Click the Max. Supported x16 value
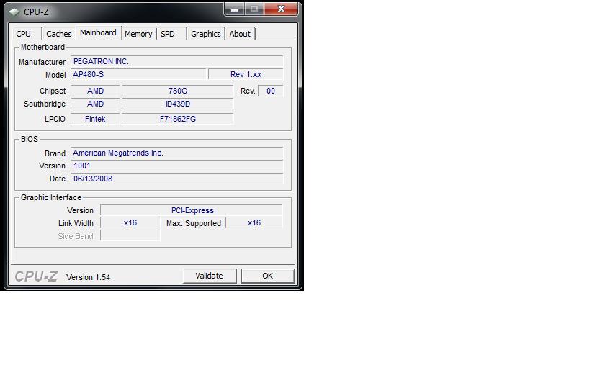The width and height of the screenshot is (605, 378). (x=254, y=223)
